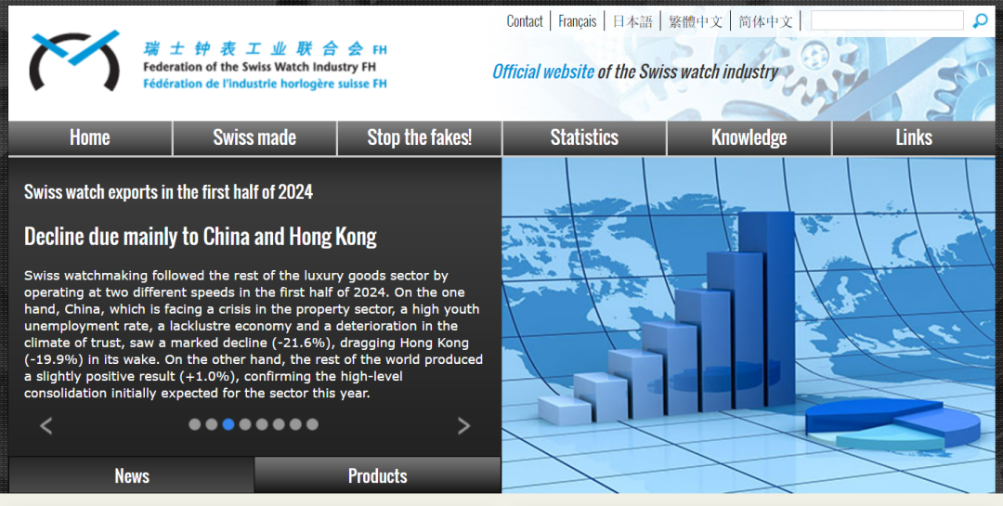Switch to the News tab
Image resolution: width=1003 pixels, height=506 pixels.
132,475
